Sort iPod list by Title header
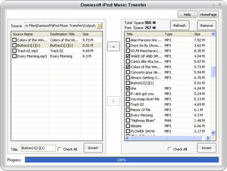227x171 pixels. tap(143, 34)
